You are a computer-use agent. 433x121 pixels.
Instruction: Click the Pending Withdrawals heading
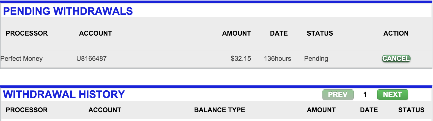point(68,11)
